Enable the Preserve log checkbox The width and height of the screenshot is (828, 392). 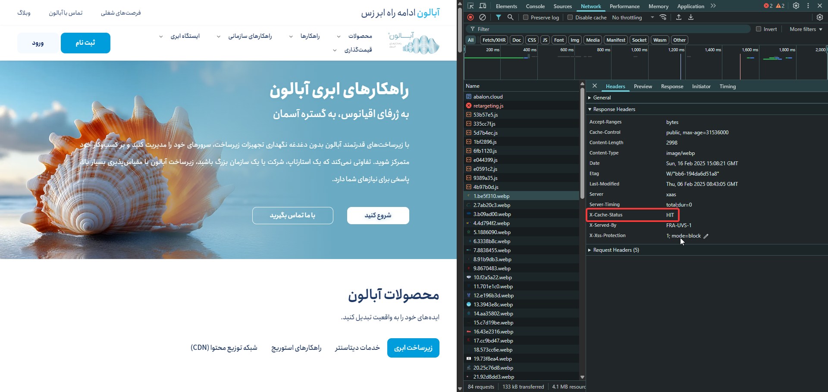(526, 18)
